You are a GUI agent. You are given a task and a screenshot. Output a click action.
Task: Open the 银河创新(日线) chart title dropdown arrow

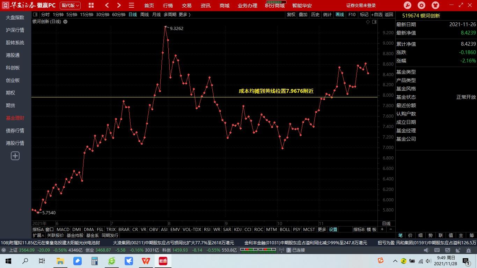65,22
